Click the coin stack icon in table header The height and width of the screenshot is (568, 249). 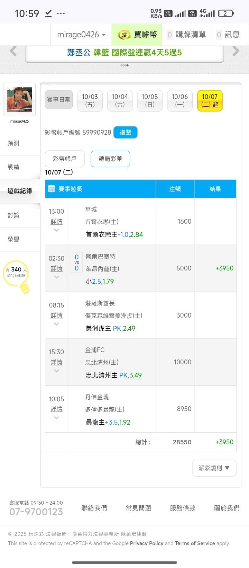tap(52, 189)
